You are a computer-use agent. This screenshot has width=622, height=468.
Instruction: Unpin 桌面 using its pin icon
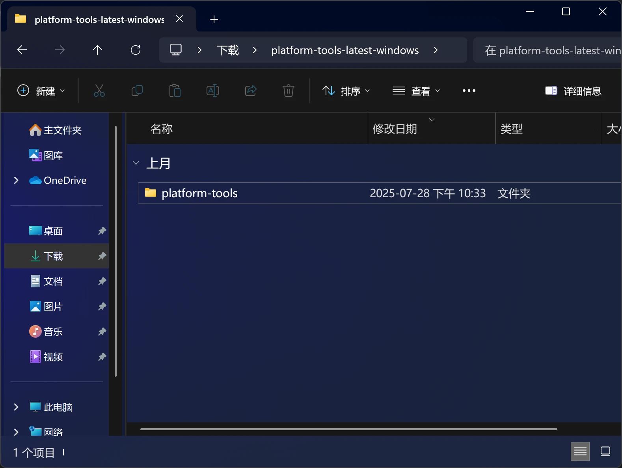(102, 231)
